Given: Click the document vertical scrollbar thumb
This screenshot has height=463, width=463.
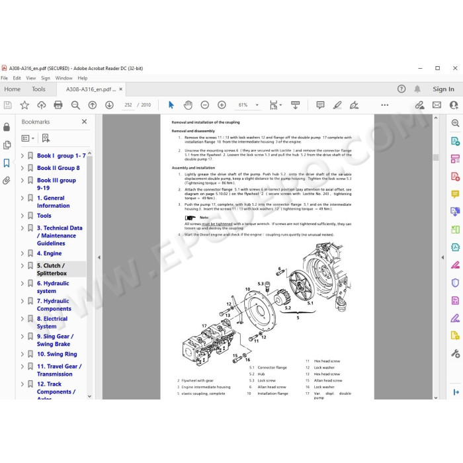Looking at the screenshot, I should point(436,157).
